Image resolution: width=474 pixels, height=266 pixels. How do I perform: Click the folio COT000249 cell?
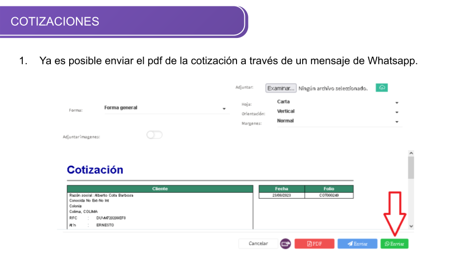tap(329, 196)
